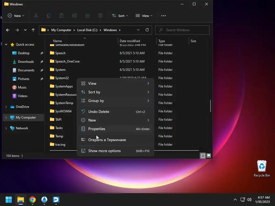Click the Copy icon in toolbar
The image size is (275, 206).
pos(49,16)
